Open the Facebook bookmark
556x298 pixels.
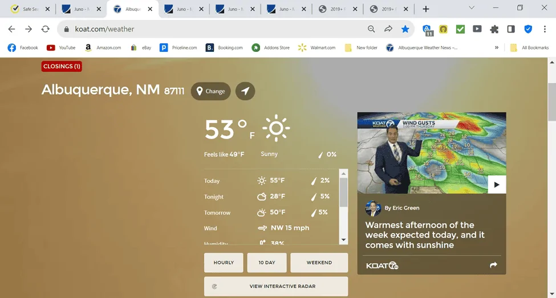23,47
